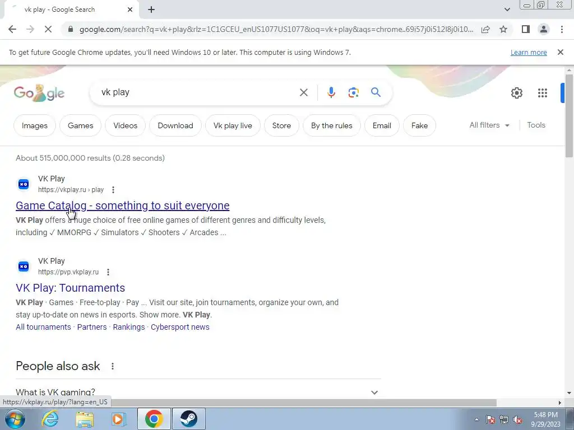Open more options for vkplay.ru result
Screen dimensions: 574x430
click(x=113, y=190)
